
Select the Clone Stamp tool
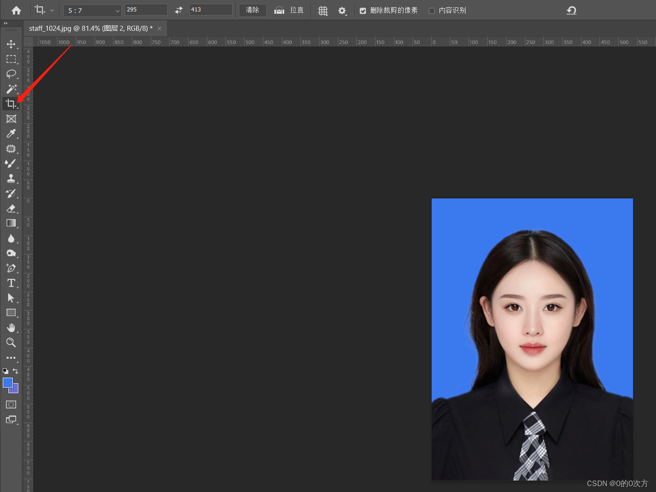(x=11, y=178)
